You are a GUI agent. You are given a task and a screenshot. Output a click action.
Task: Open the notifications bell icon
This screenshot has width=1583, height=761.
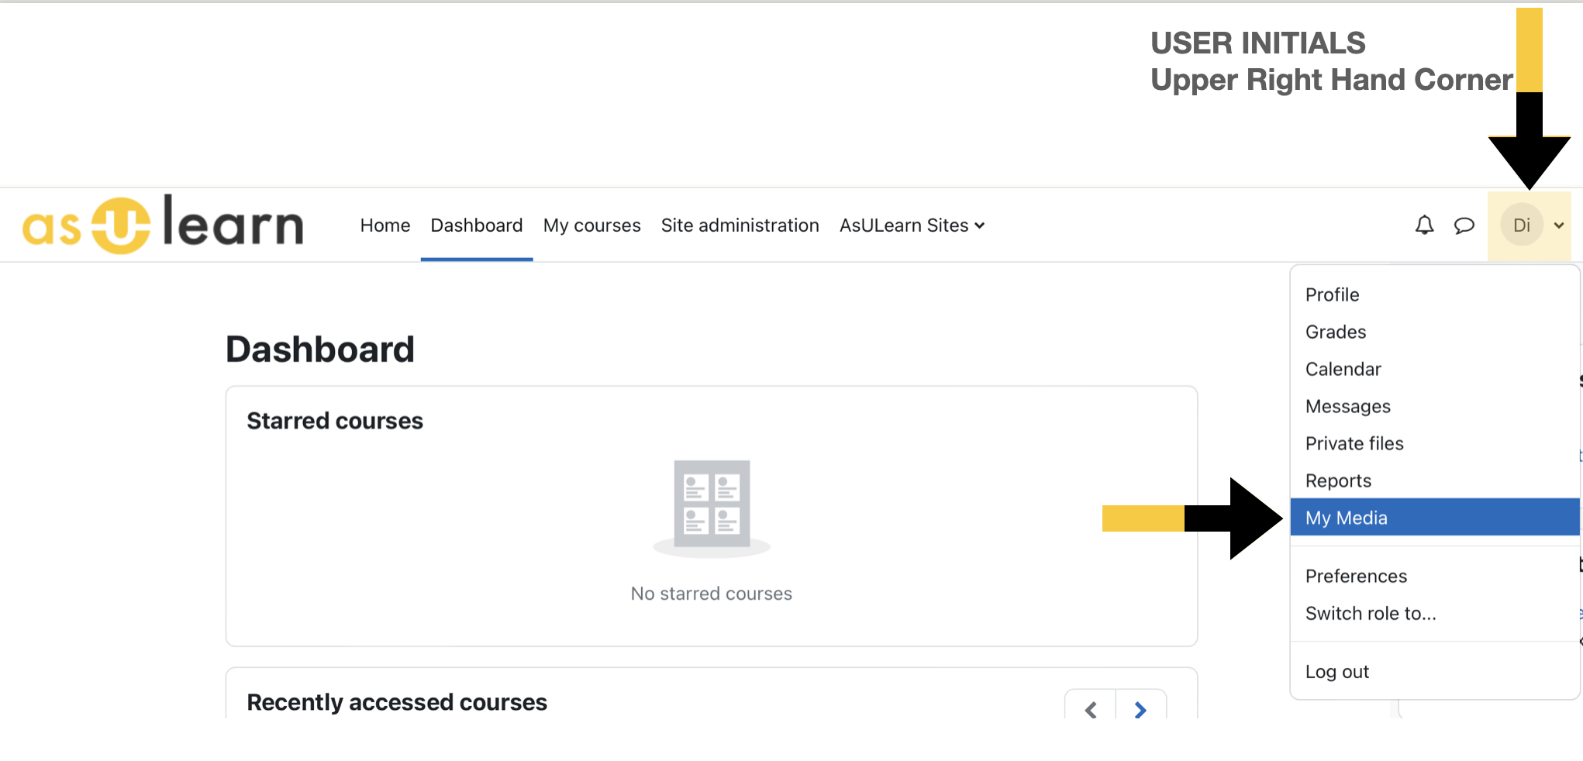[x=1424, y=226]
